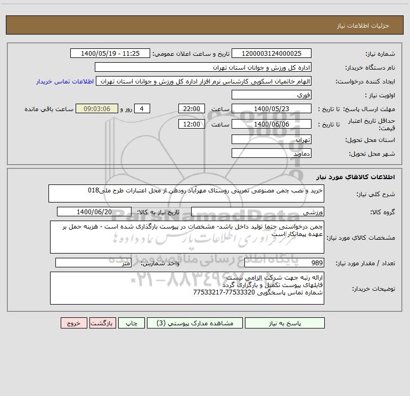Click goods group field ورزشی
This screenshot has height=396, width=410.
pos(258,212)
